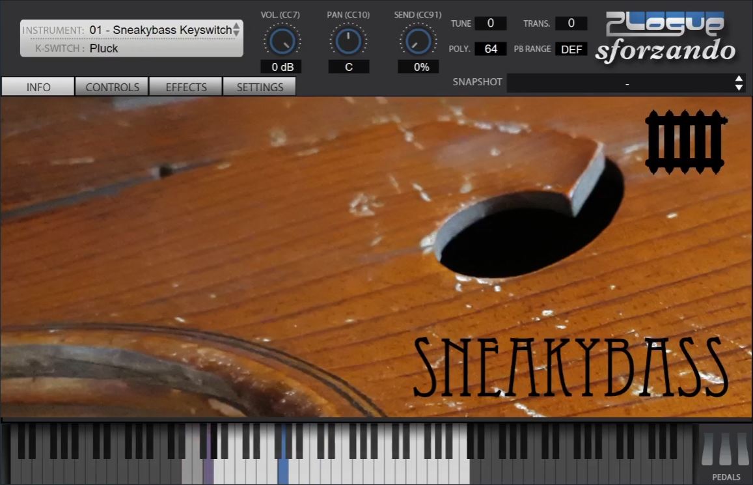The height and width of the screenshot is (485, 753).
Task: Click the TRANS. value field
Action: [x=571, y=23]
